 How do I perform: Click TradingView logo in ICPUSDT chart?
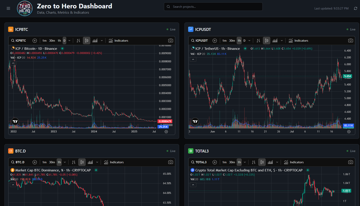(195, 121)
